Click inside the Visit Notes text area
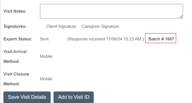The width and height of the screenshot is (192, 103). click(111, 11)
